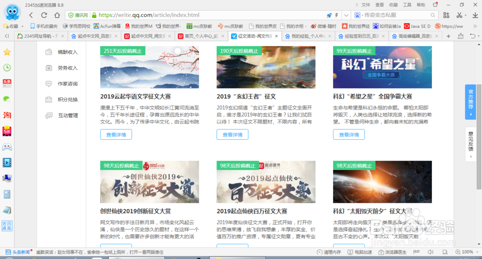Viewport: 482px width, 259px height.
Task: Click 返回桌面 icon in sidebar
Action: pos(7,226)
